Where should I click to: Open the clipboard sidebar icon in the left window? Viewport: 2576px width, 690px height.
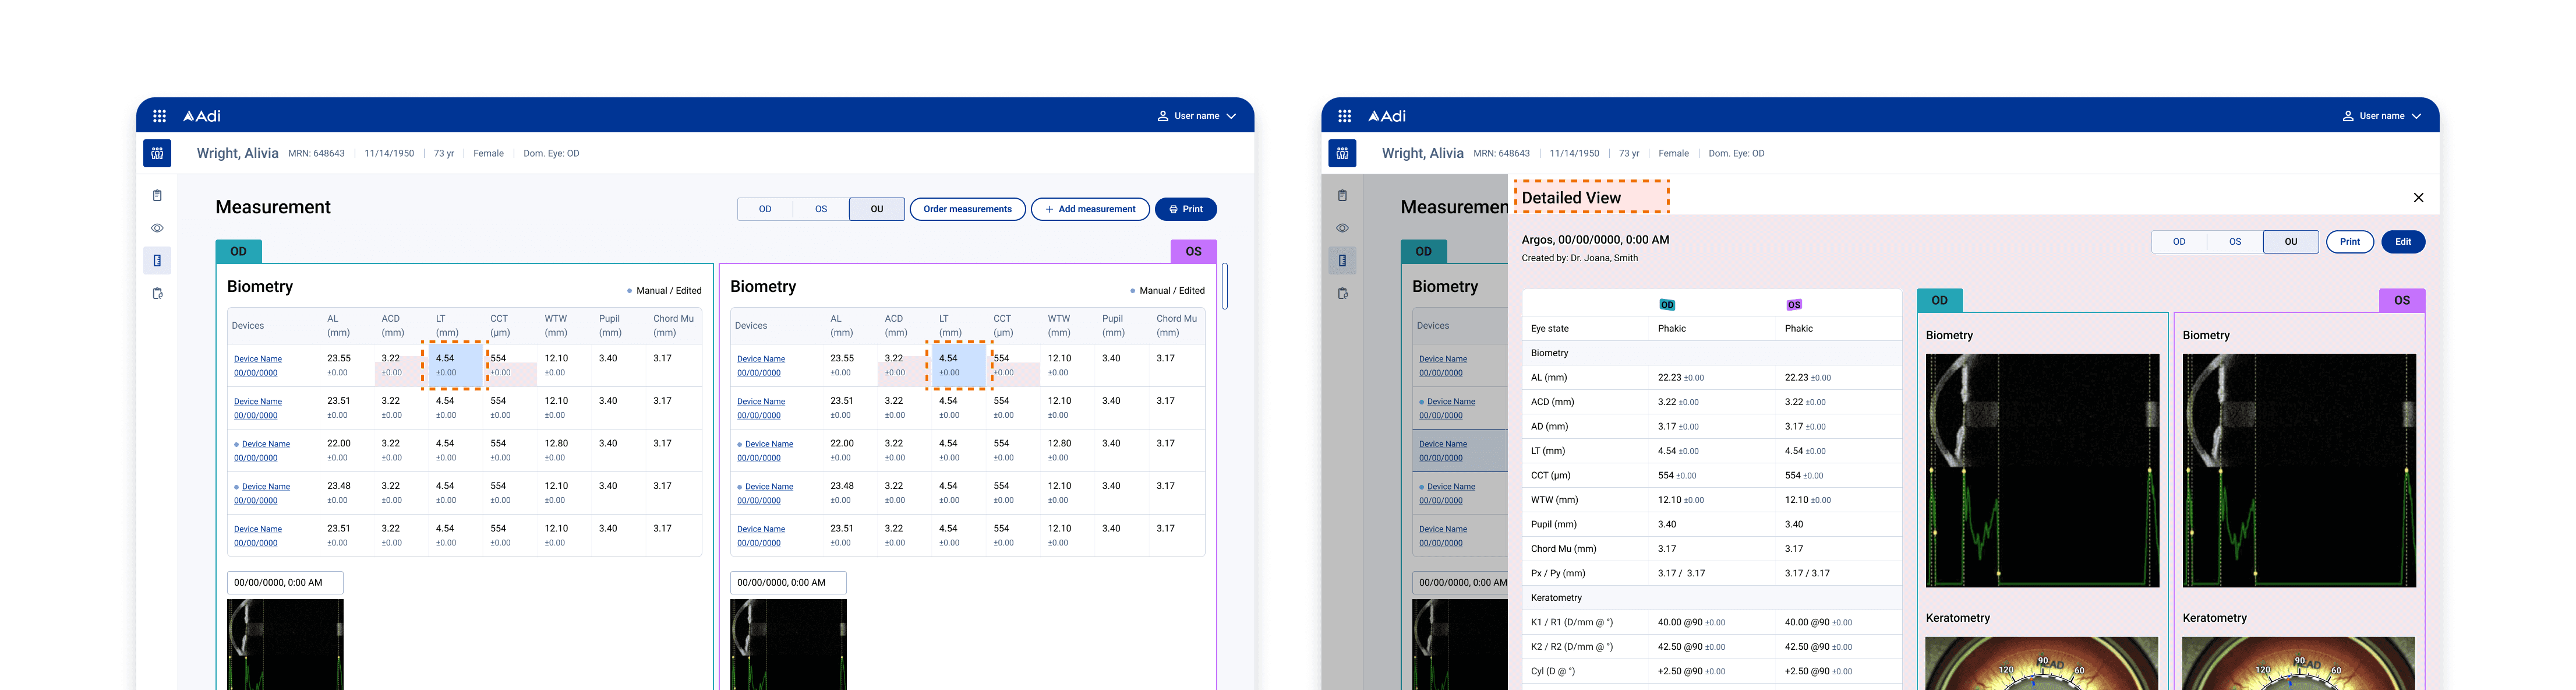[157, 196]
